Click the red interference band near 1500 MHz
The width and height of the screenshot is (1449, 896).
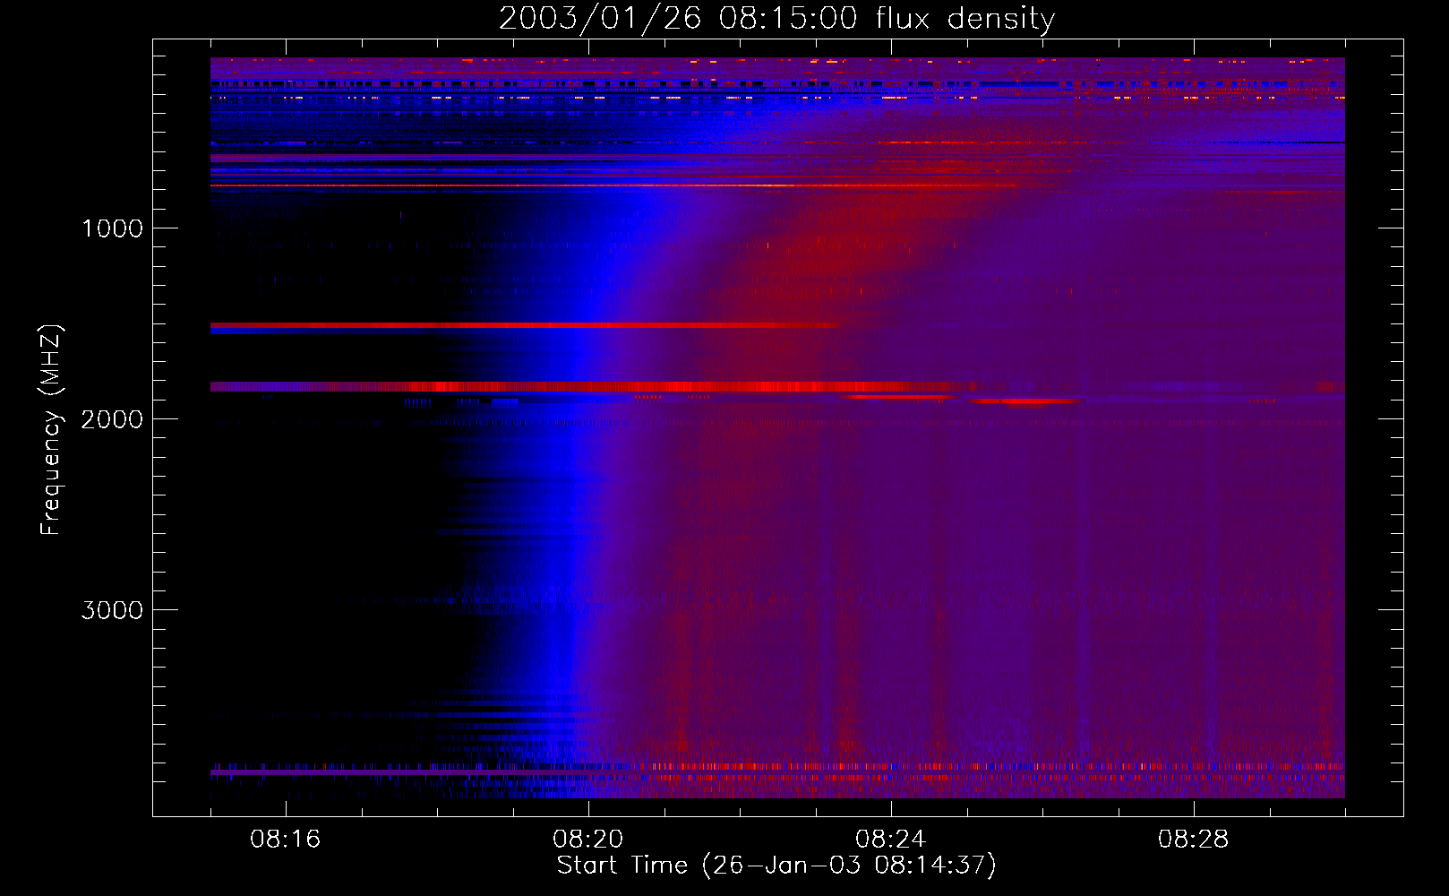click(x=524, y=325)
